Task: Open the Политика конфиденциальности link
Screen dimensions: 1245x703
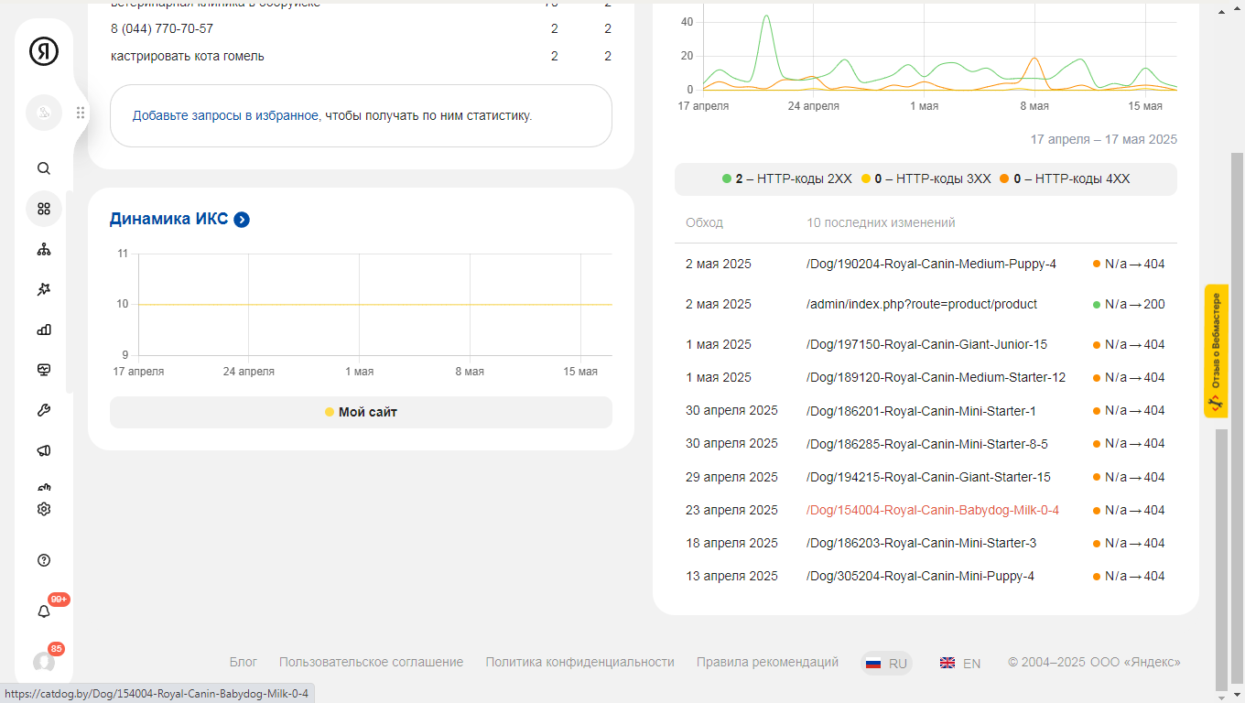Action: (579, 662)
